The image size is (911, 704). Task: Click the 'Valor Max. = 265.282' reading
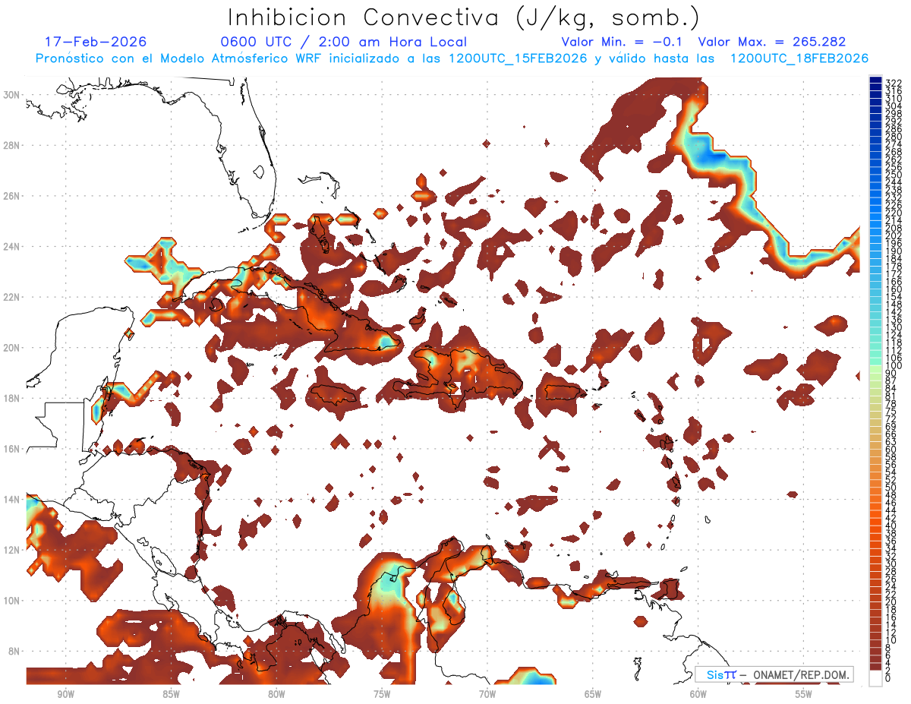coord(771,42)
